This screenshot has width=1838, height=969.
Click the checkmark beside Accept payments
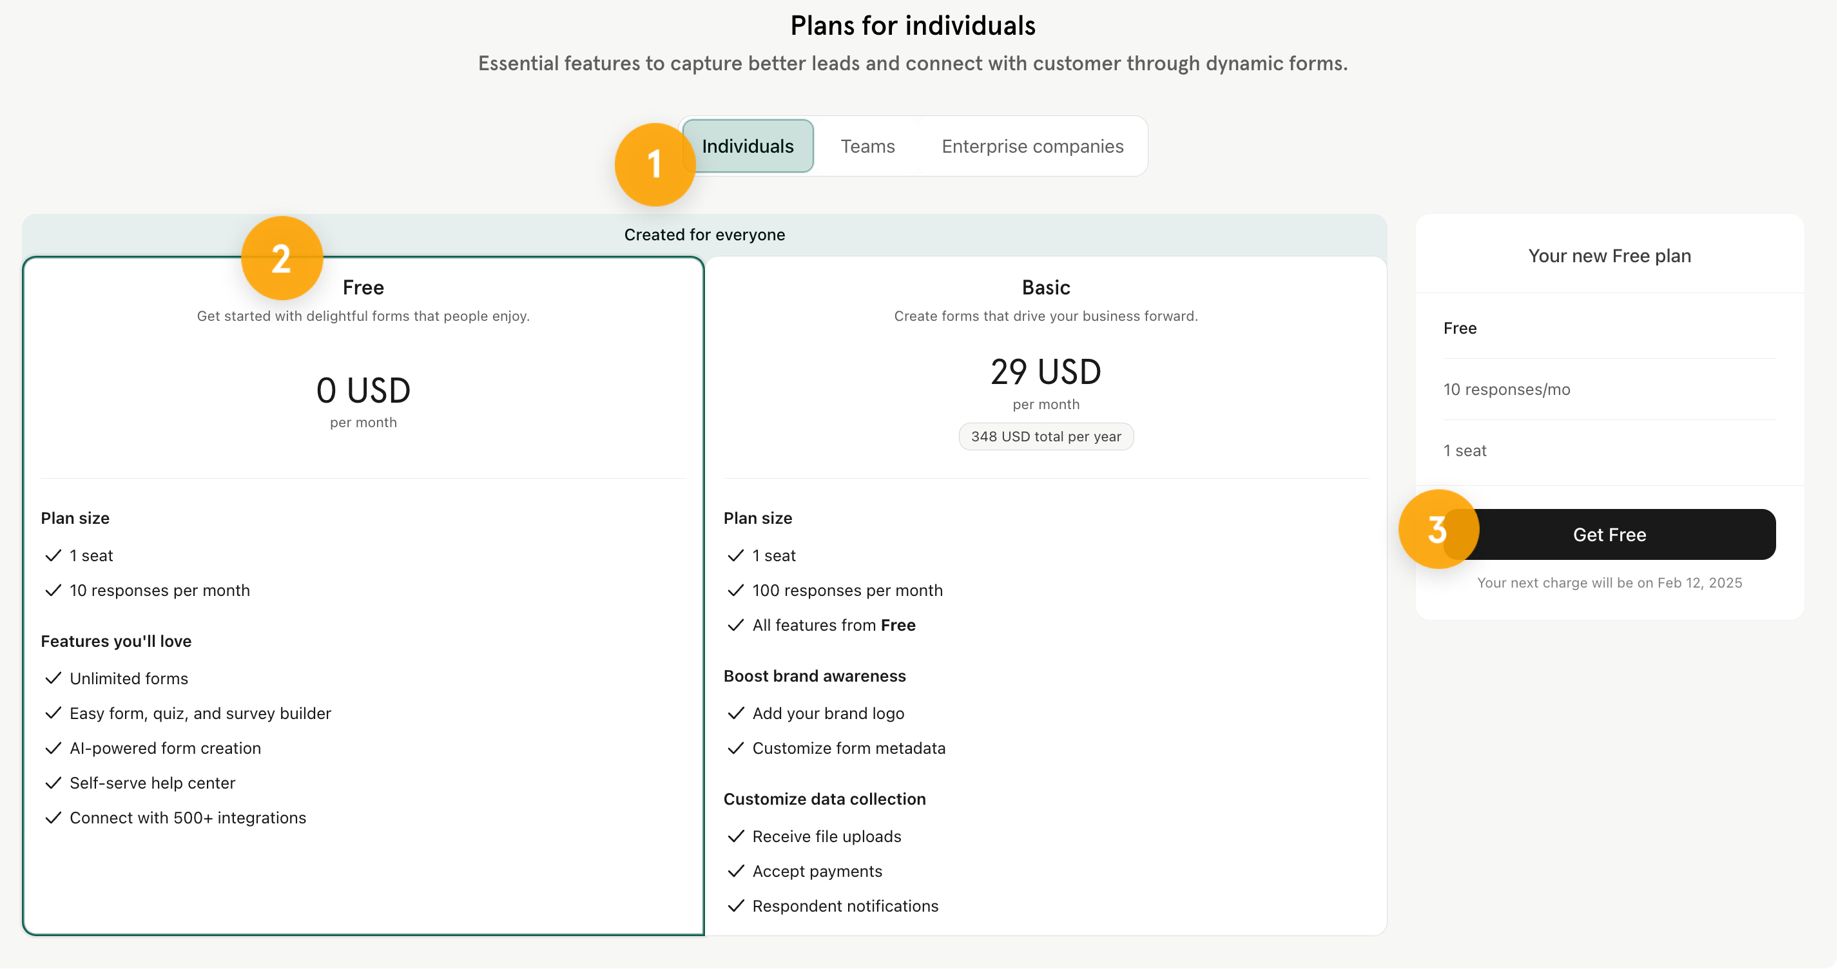coord(735,870)
